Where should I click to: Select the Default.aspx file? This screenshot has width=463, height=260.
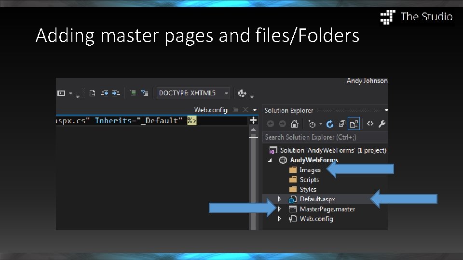(317, 199)
